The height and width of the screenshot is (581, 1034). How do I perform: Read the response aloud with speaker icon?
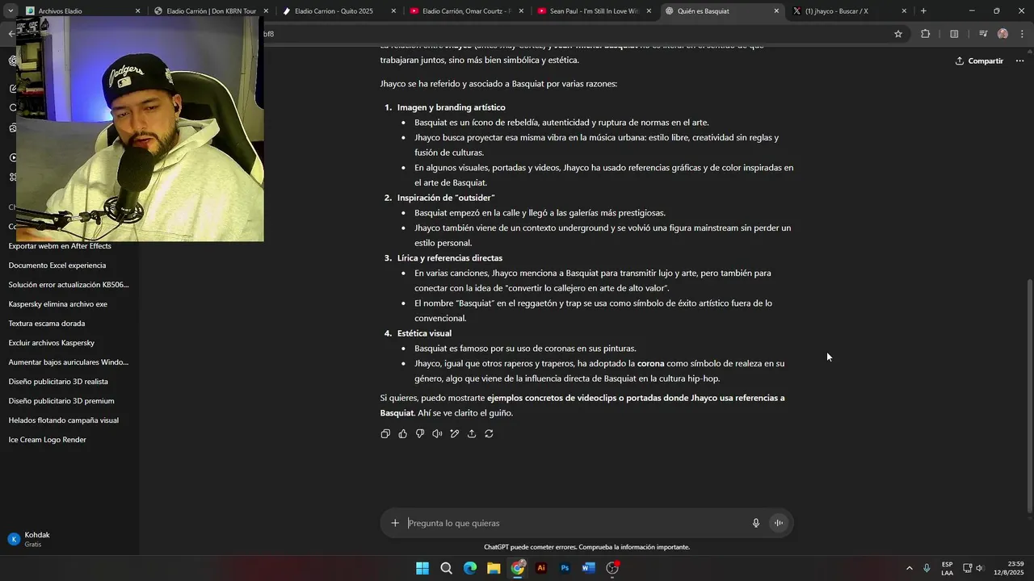tap(437, 433)
